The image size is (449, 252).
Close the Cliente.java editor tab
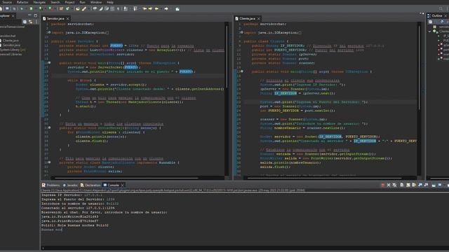pyautogui.click(x=259, y=19)
